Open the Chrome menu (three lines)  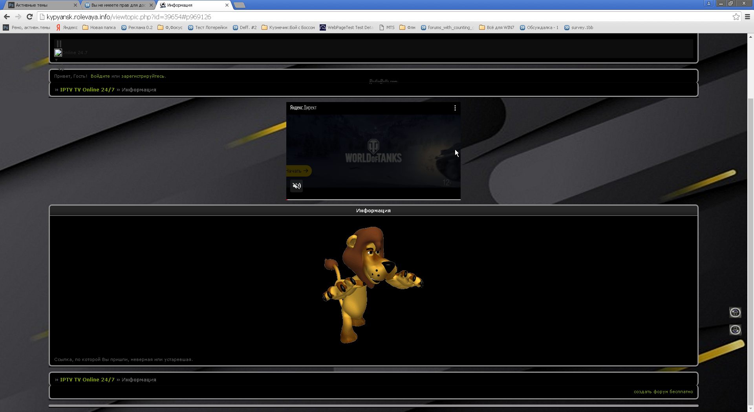tap(748, 17)
